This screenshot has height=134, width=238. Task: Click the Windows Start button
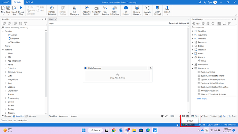point(83,130)
